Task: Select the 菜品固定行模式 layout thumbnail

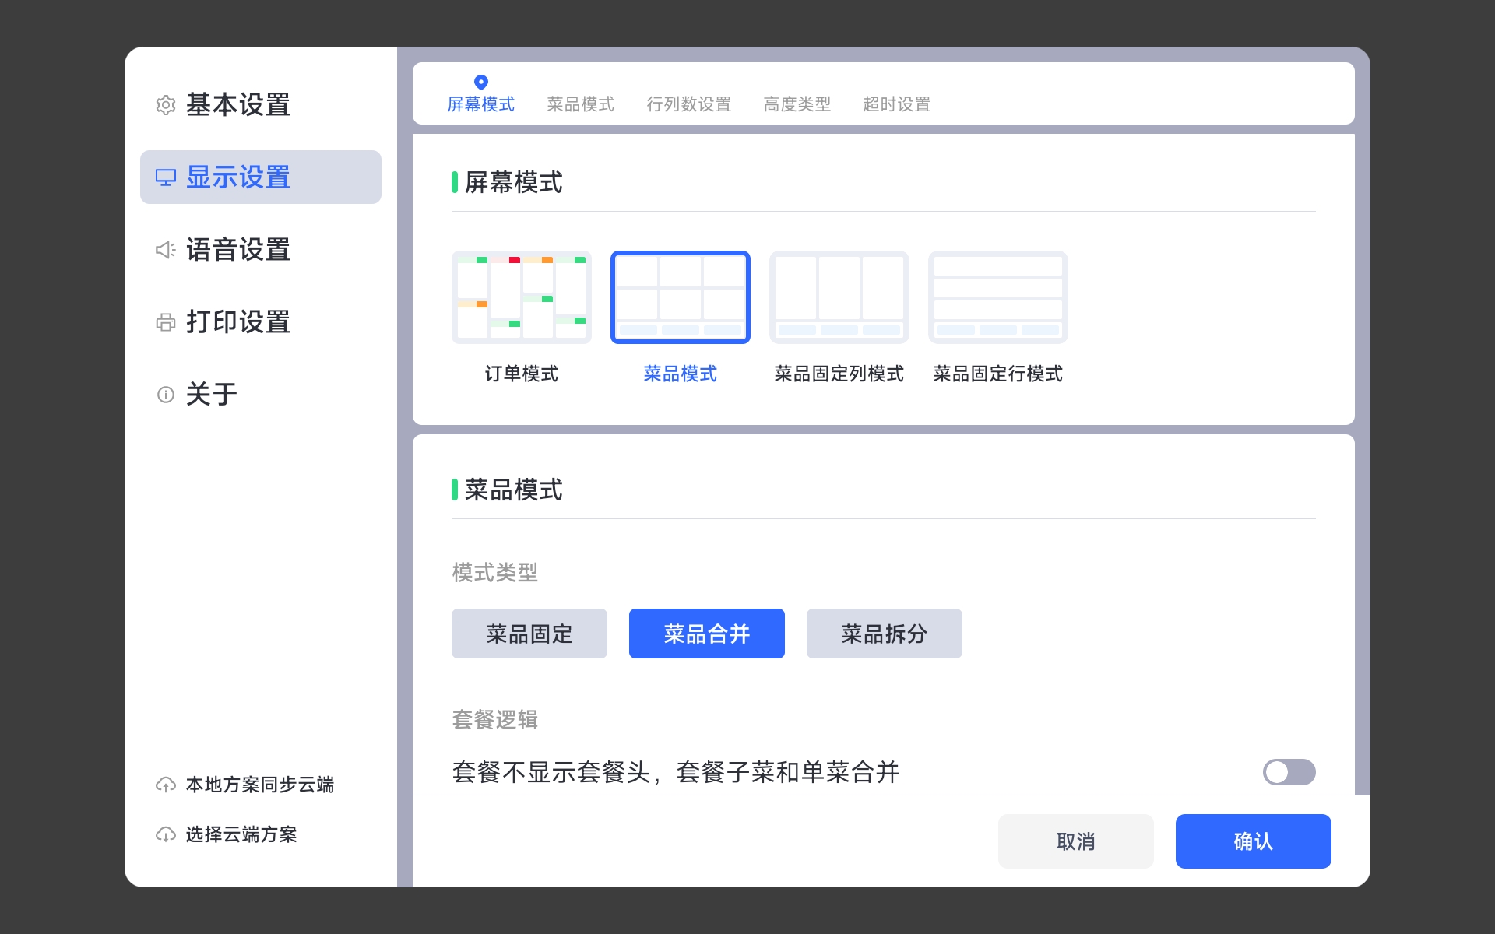Action: [997, 297]
